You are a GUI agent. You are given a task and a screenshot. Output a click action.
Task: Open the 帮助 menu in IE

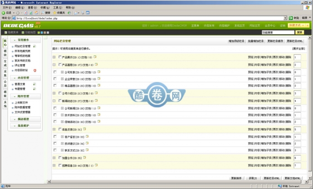tap(70, 8)
